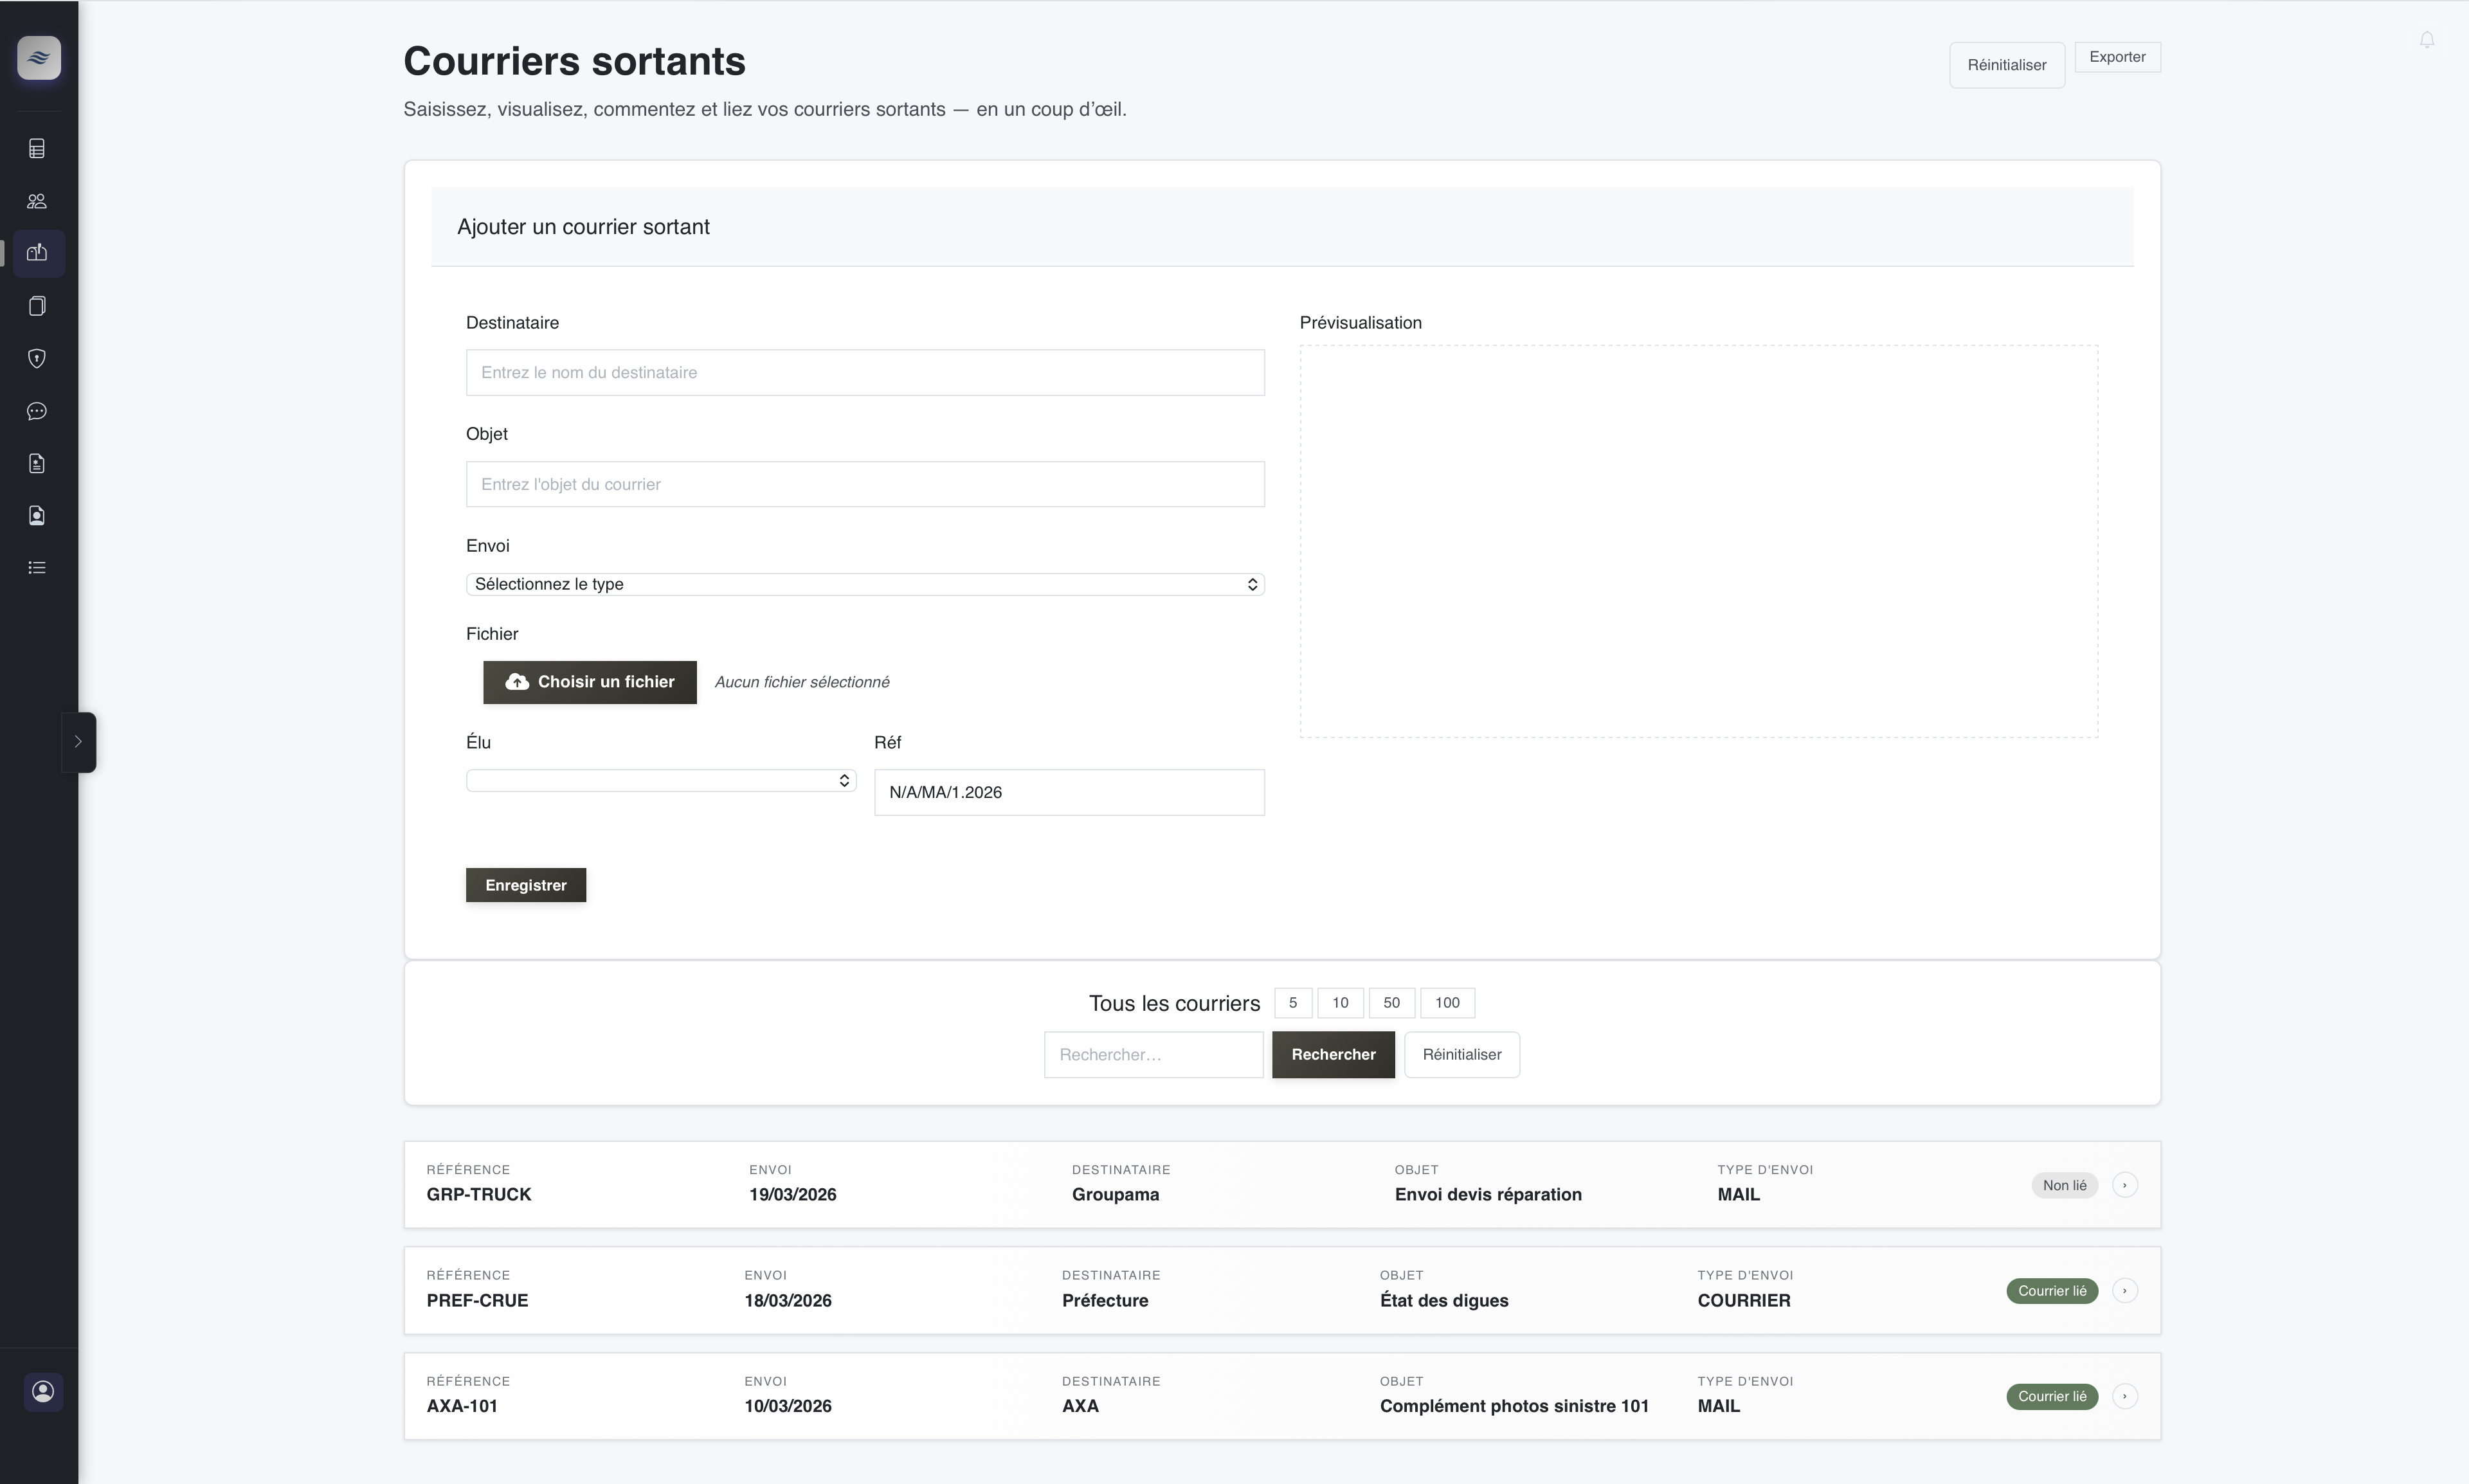Click the notification bell icon
Screen dimensions: 2469x1484
point(2427,40)
